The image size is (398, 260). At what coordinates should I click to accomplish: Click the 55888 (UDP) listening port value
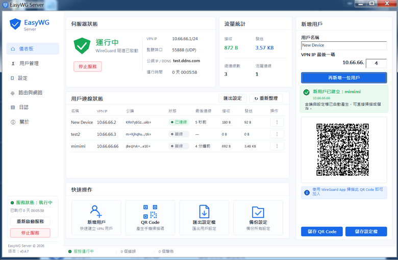184,50
